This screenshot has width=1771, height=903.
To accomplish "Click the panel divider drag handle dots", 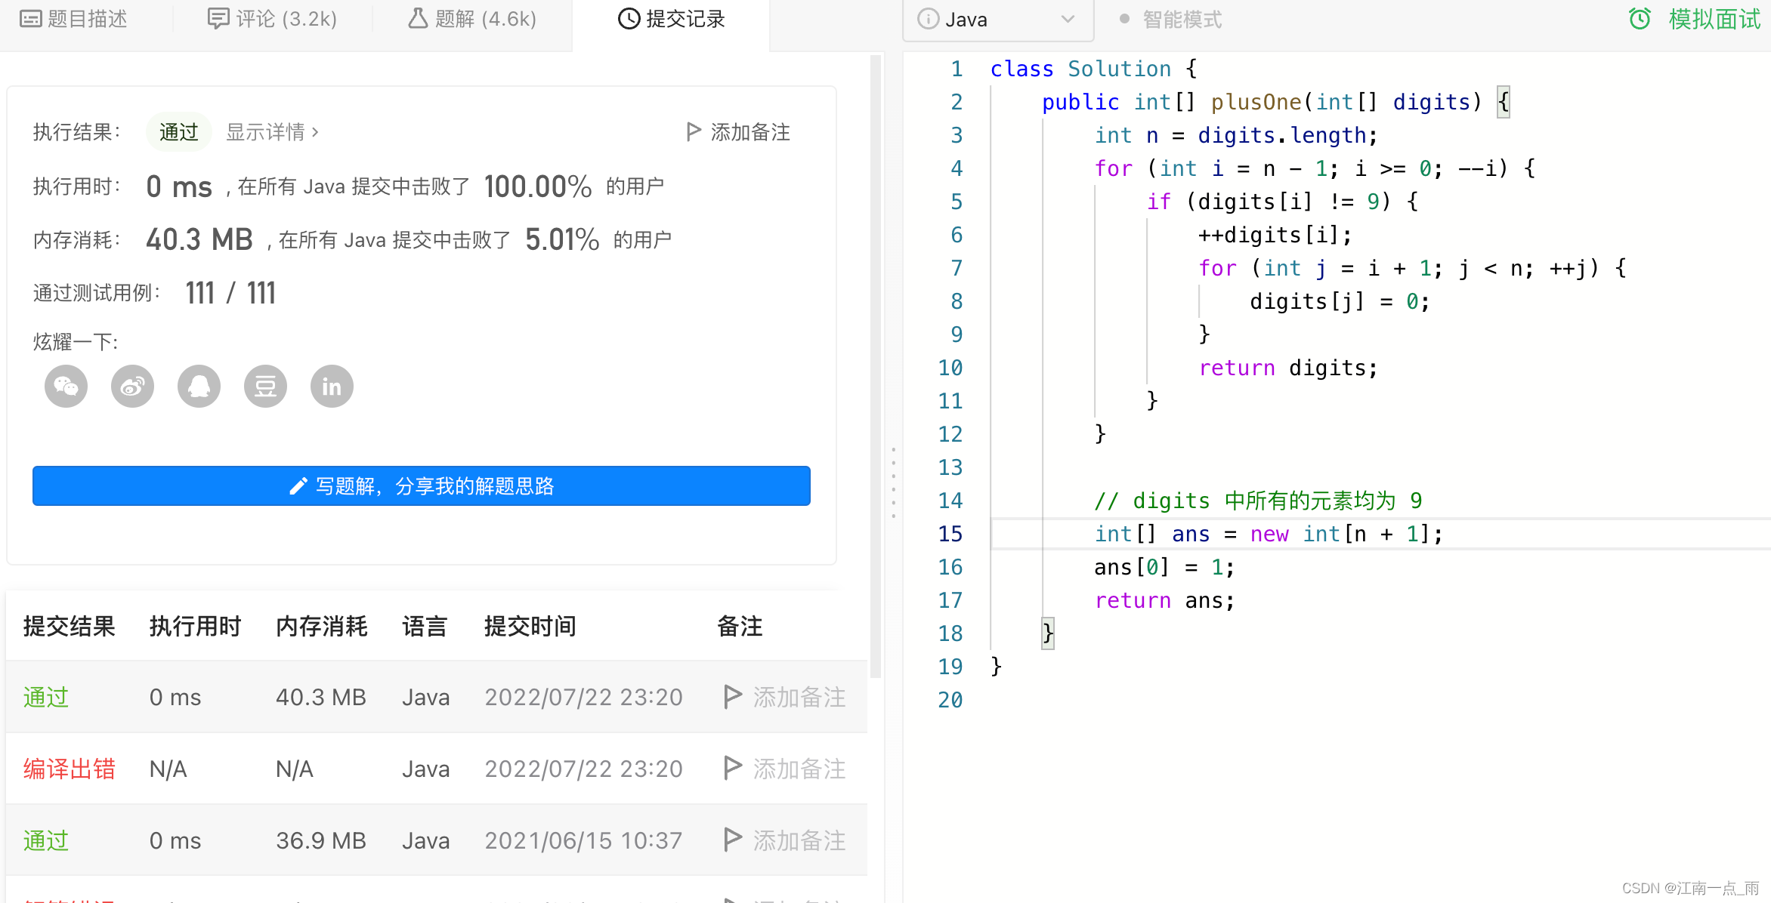I will click(893, 483).
